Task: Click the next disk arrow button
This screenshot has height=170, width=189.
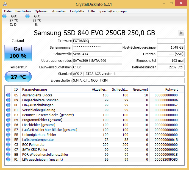Action: (181, 33)
